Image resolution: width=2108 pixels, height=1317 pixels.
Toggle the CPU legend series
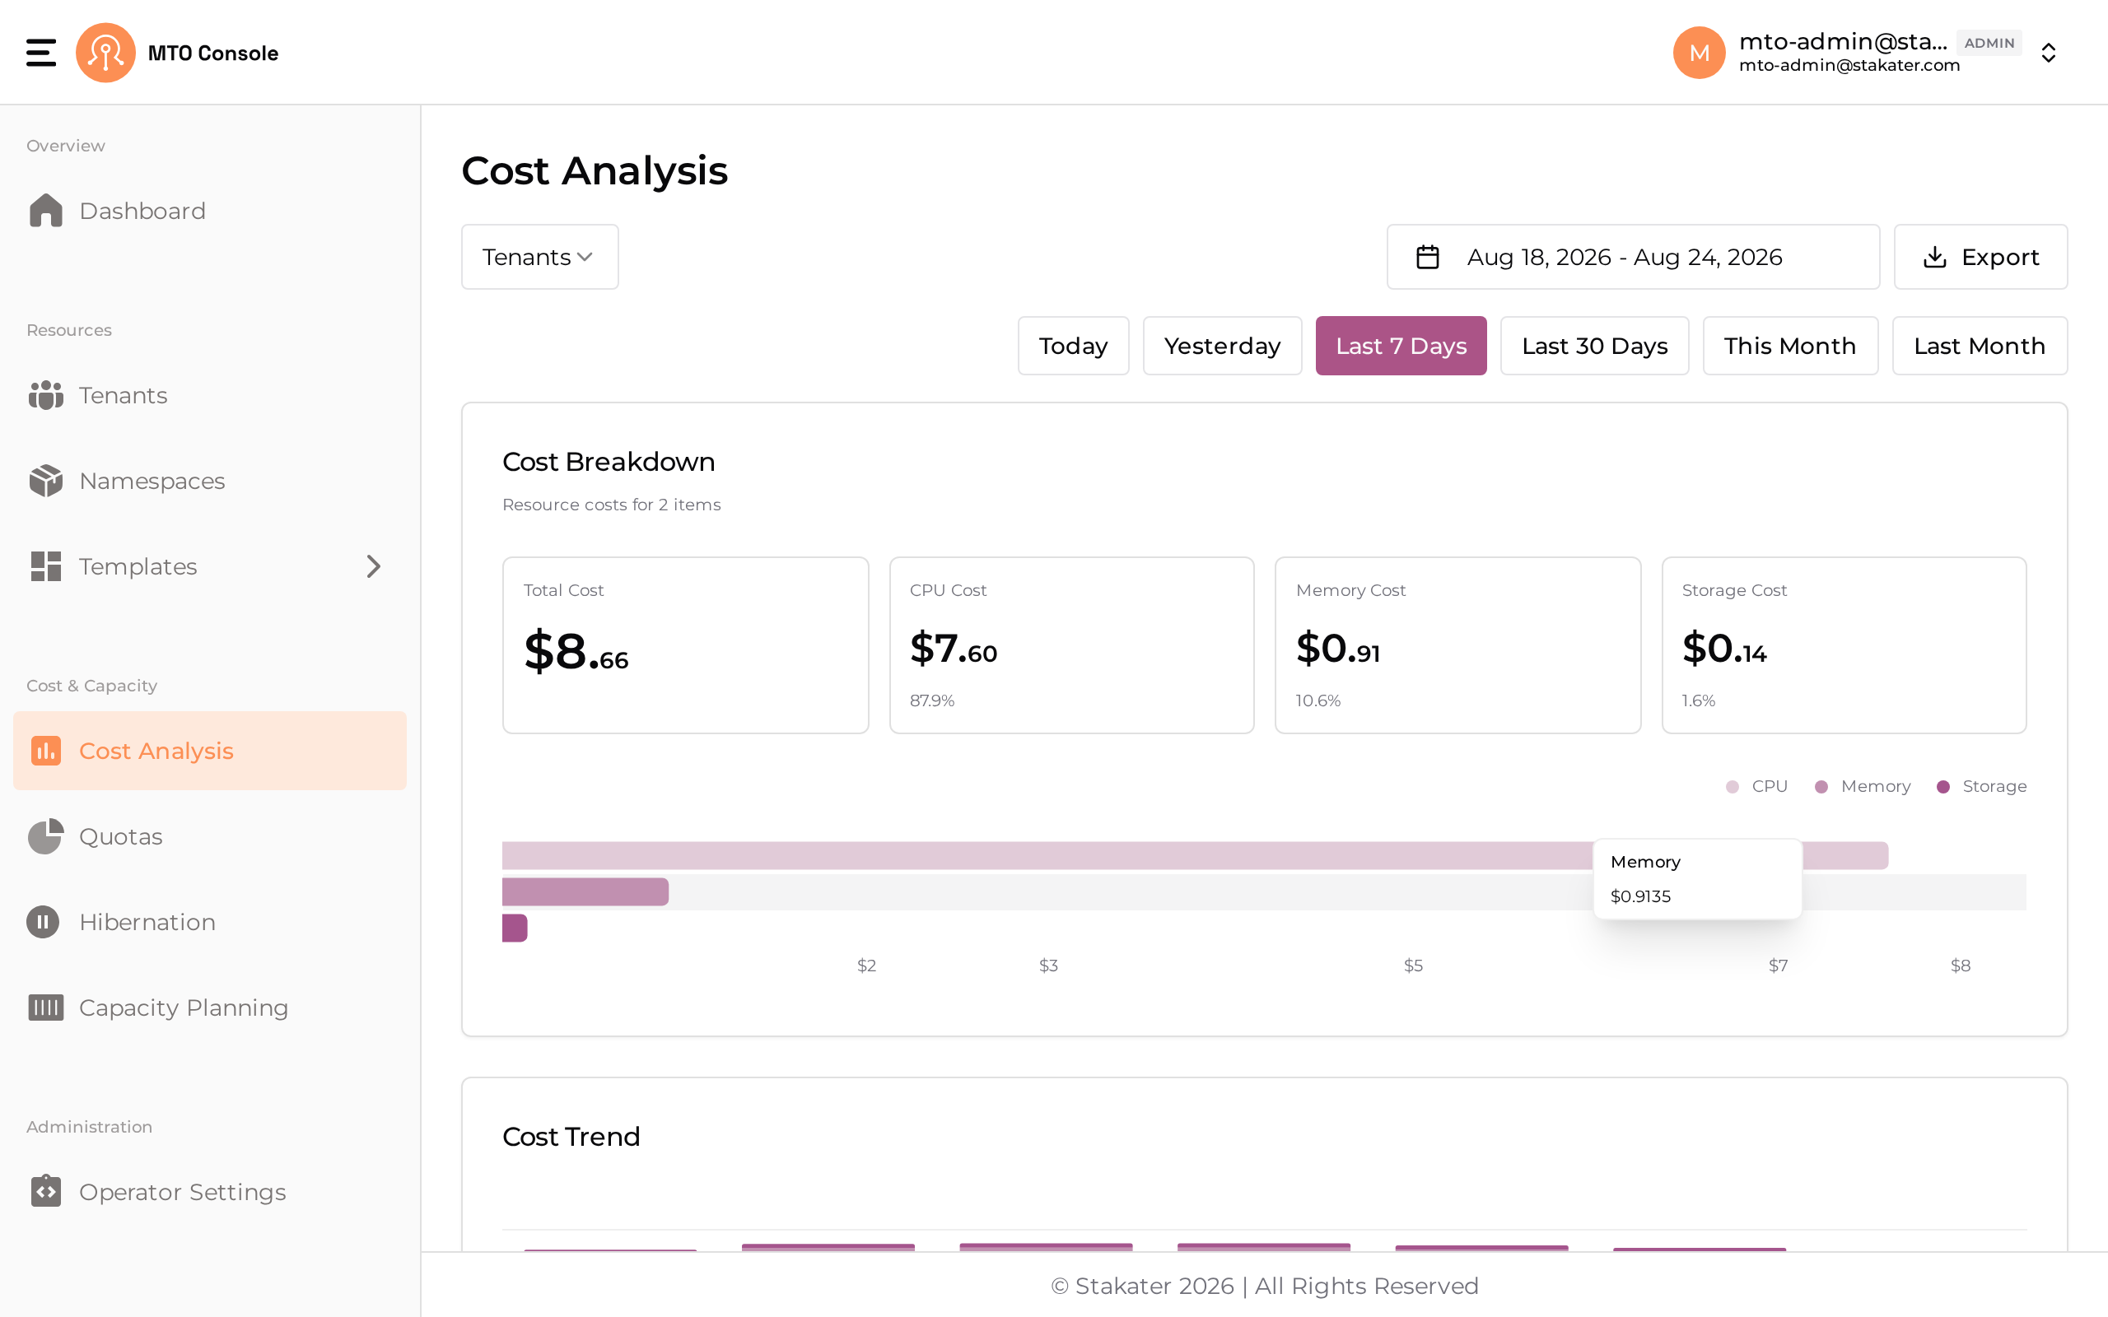[1756, 787]
